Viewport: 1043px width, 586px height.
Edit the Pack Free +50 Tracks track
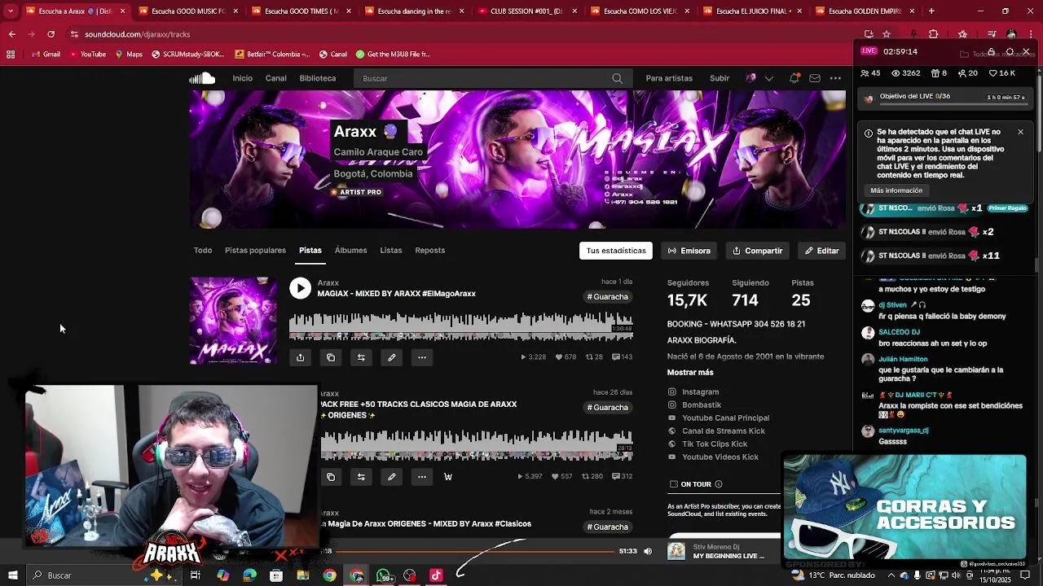(391, 477)
